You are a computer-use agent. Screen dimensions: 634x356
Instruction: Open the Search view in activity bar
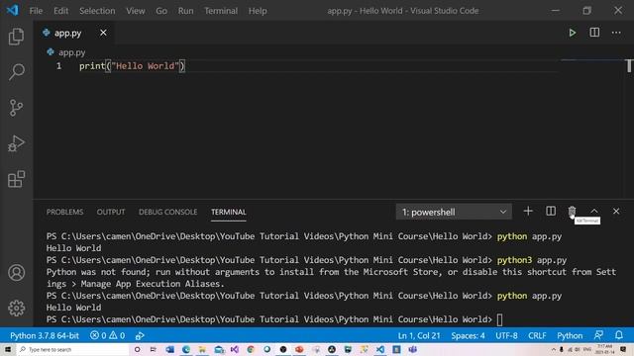coord(16,72)
